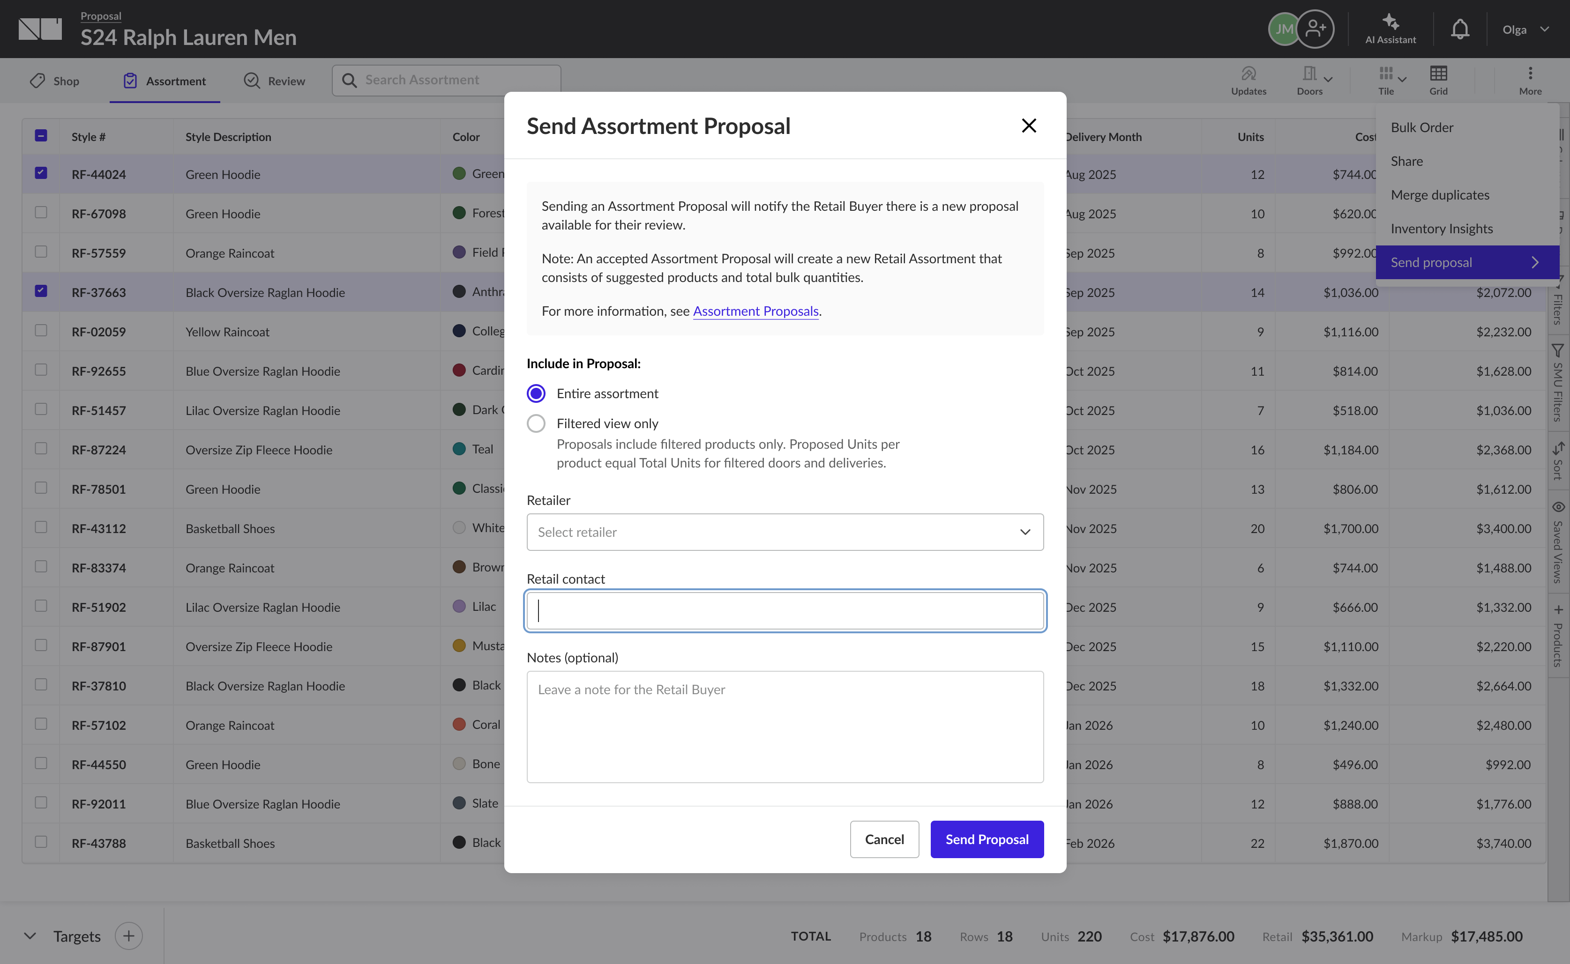Click the add collaborator icon

1315,29
